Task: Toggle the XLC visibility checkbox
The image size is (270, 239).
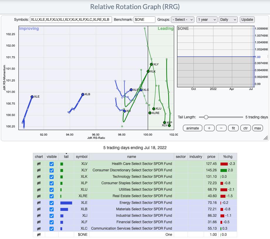Action: (52, 229)
